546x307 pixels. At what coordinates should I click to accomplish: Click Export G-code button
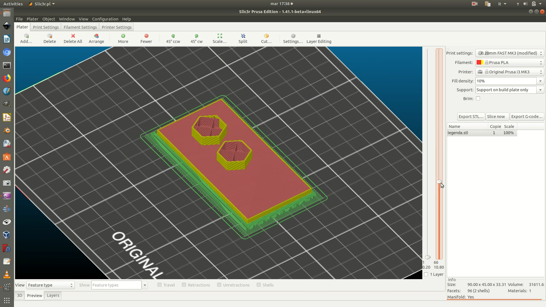(527, 117)
